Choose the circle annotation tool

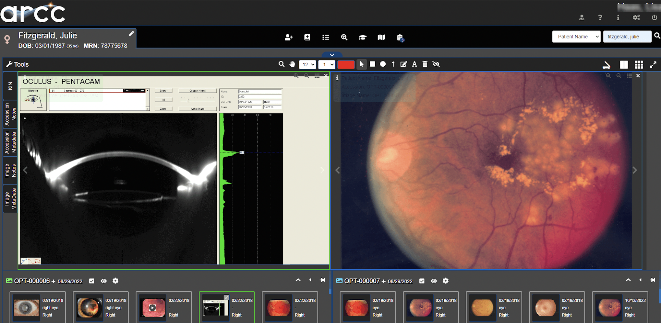(383, 64)
